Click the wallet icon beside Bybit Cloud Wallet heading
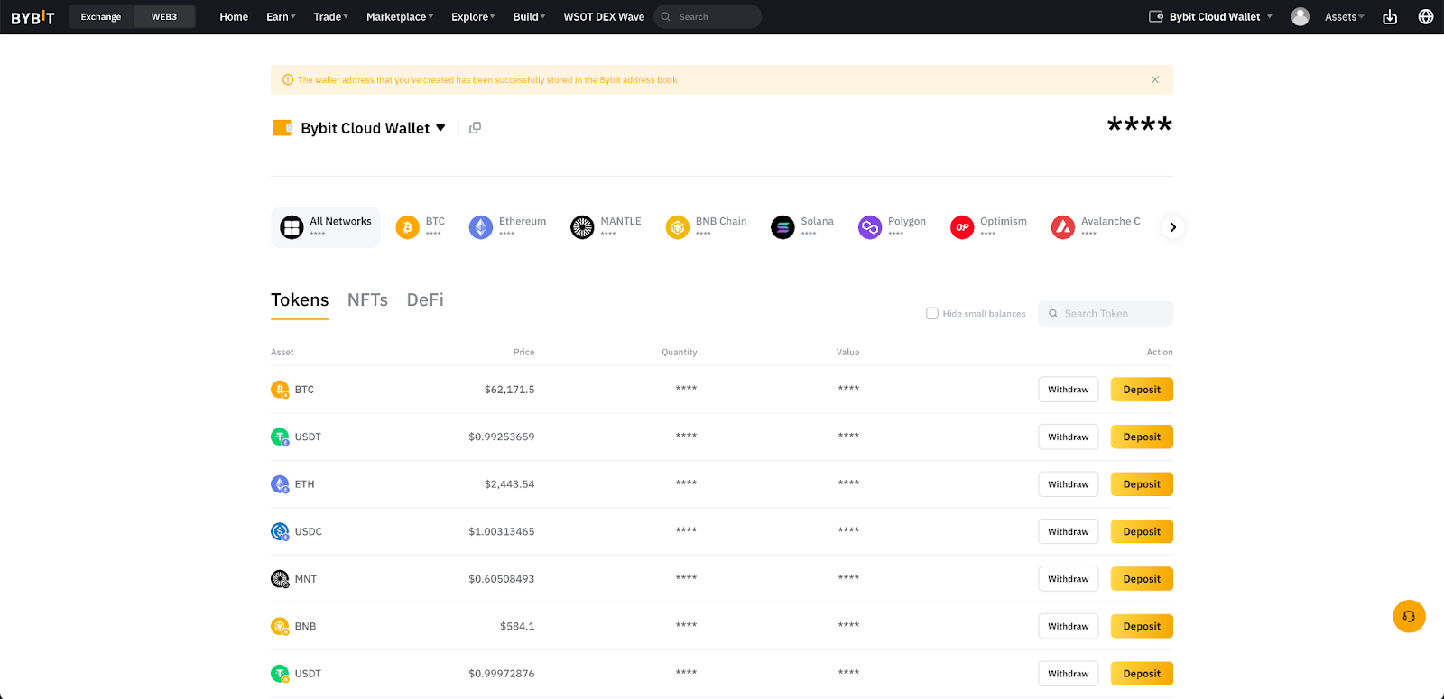Screen dimensions: 1444x699 point(282,128)
